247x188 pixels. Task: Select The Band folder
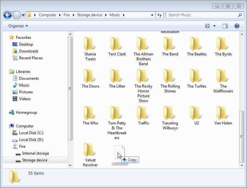pos(170,46)
